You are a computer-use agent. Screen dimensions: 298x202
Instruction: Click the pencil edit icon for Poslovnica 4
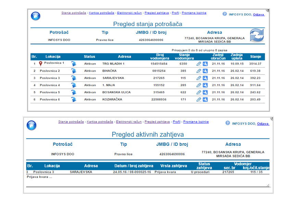(199, 85)
